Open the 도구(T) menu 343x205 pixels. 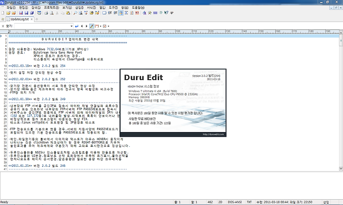coord(113,8)
